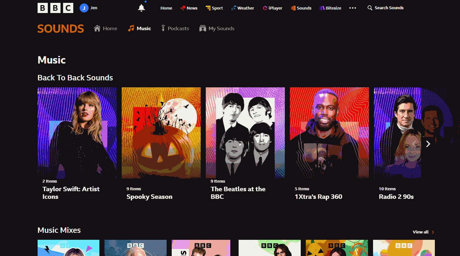
Task: Click the Radio 2 90s artwork
Action: pos(413,133)
